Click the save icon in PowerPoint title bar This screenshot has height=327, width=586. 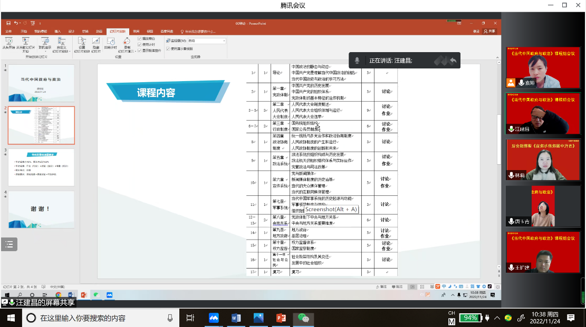click(8, 23)
